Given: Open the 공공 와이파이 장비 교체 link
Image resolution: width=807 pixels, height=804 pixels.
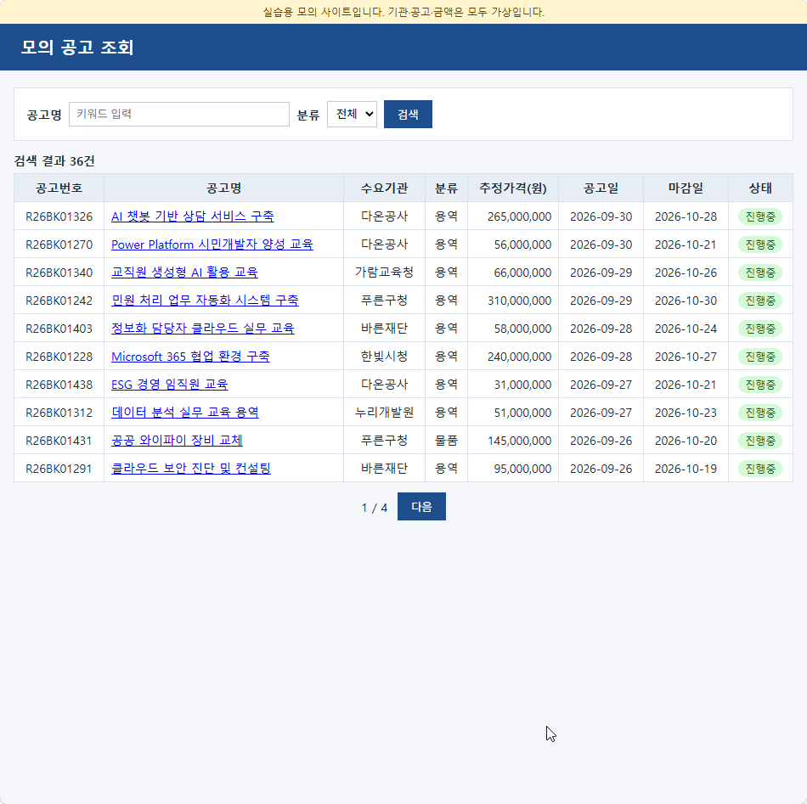Looking at the screenshot, I should pyautogui.click(x=177, y=441).
